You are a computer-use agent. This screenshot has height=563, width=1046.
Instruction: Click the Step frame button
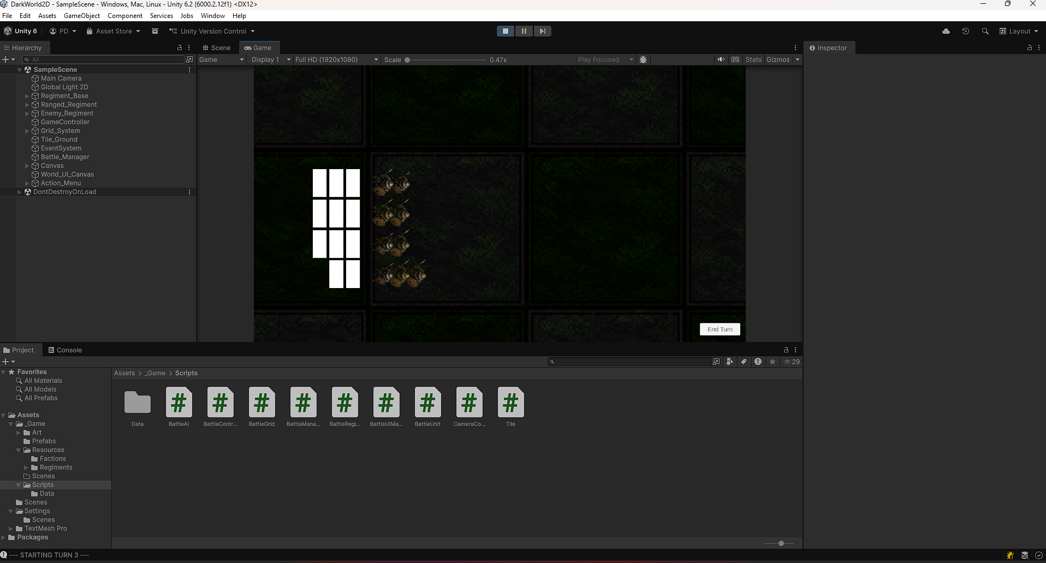[543, 31]
